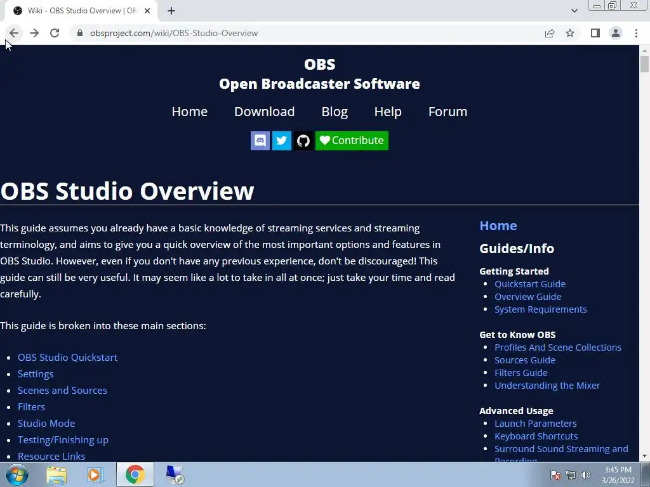650x487 pixels.
Task: Open Chrome side panel icon
Action: [x=595, y=33]
